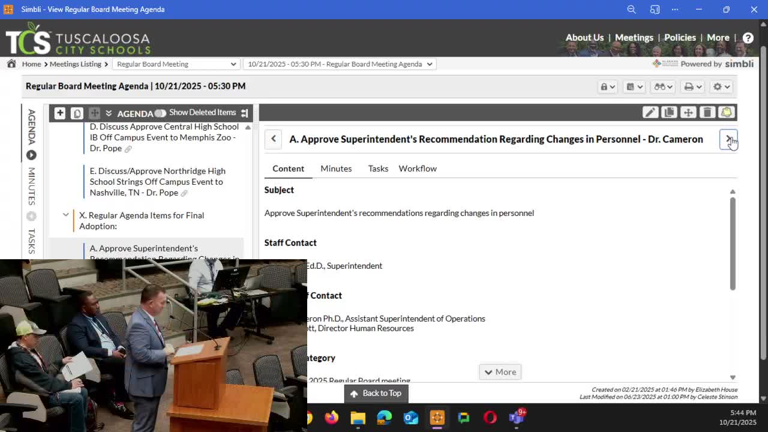
Task: Collapse the Regular Agenda Items section
Action: click(x=66, y=215)
